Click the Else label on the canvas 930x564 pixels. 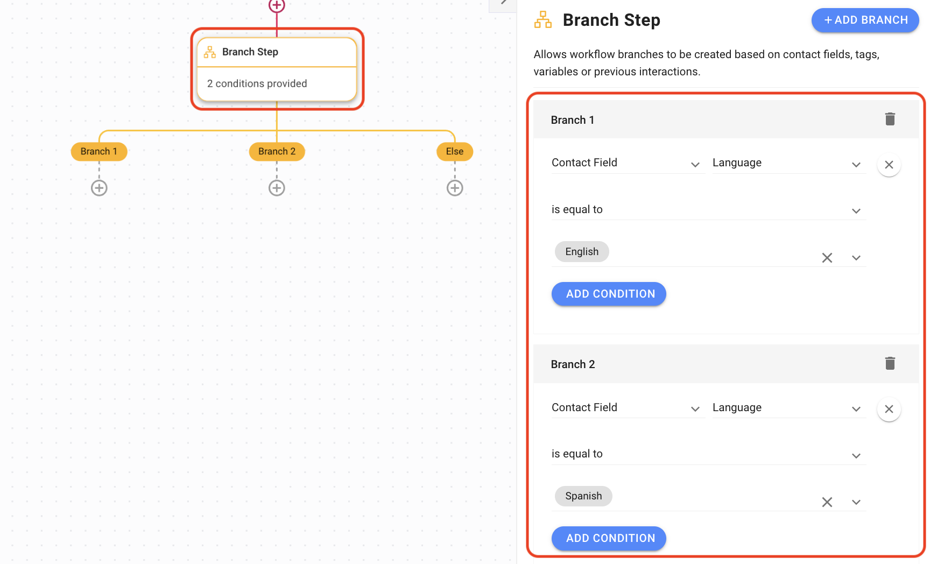pos(454,151)
